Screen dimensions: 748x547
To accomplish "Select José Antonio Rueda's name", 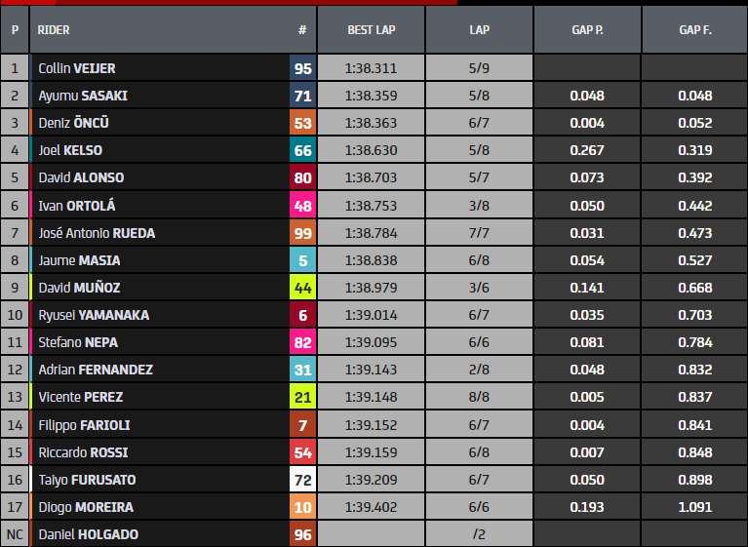I will point(97,233).
